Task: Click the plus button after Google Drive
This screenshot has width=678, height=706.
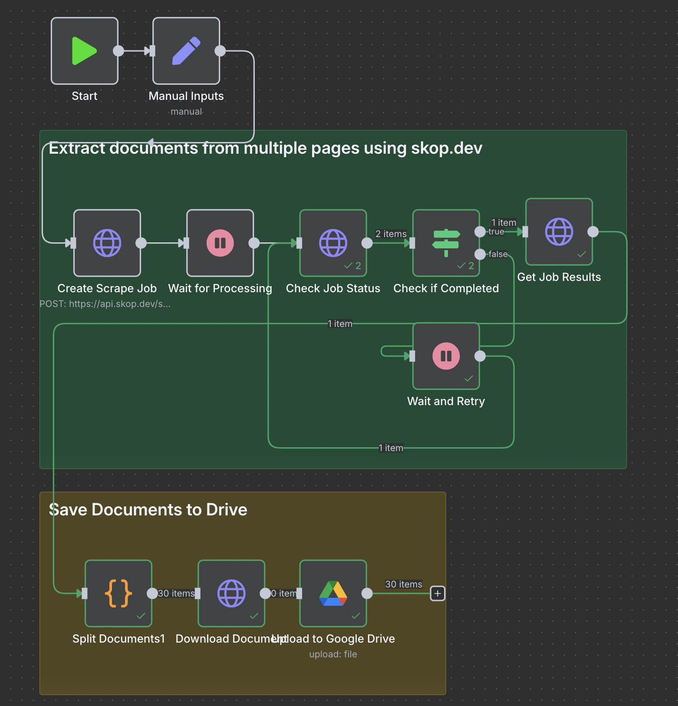Action: pos(438,593)
